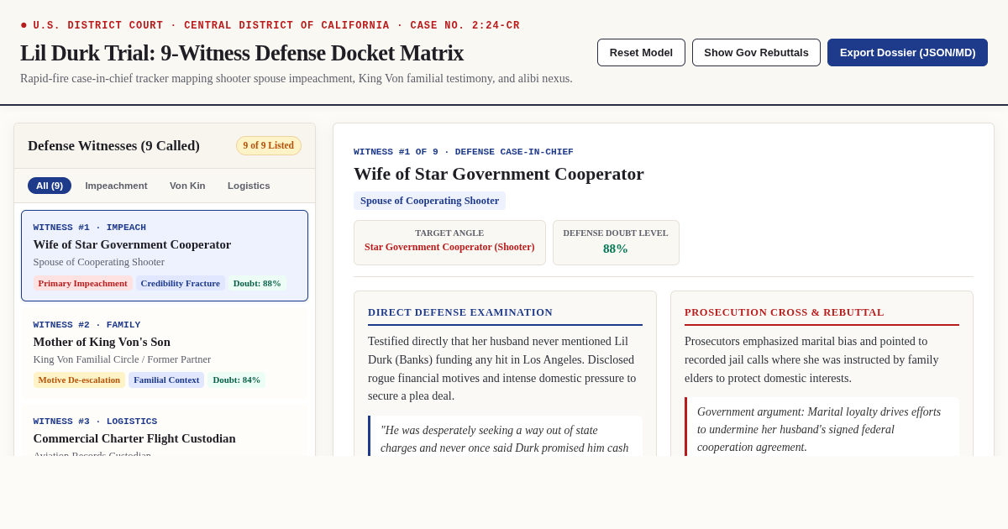The width and height of the screenshot is (1008, 529).
Task: Click the Defense Witnesses (9 Called) heading
Action: pos(114,146)
